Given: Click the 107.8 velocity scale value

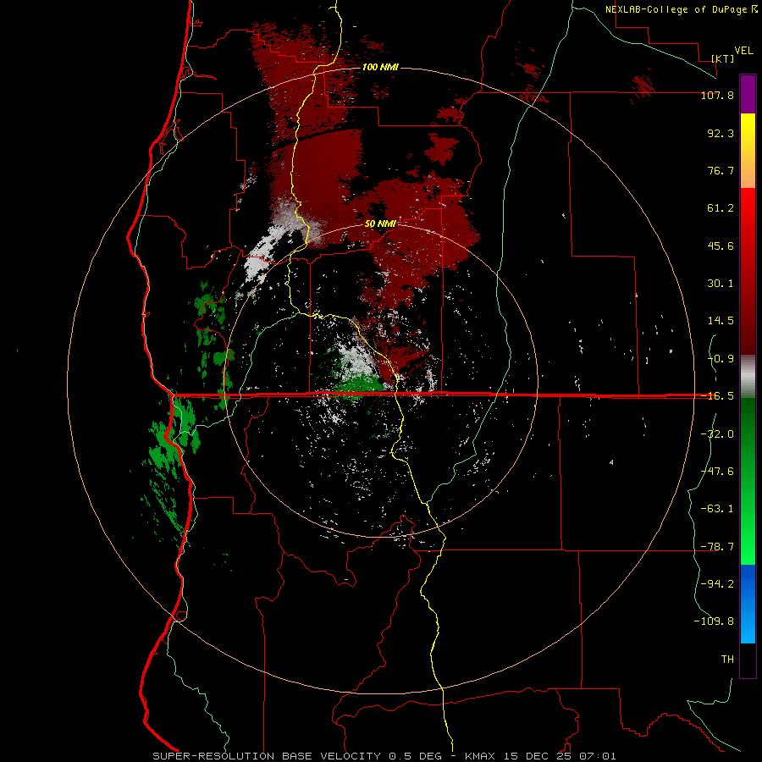Looking at the screenshot, I should click(717, 95).
